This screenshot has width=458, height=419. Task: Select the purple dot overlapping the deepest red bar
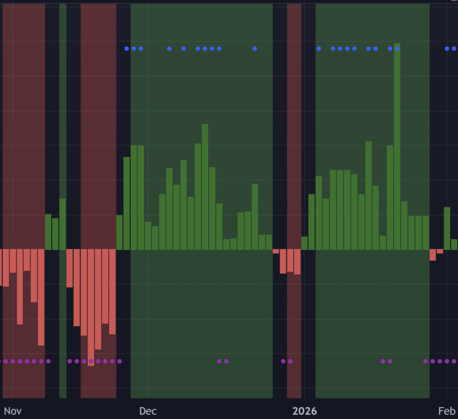(91, 361)
